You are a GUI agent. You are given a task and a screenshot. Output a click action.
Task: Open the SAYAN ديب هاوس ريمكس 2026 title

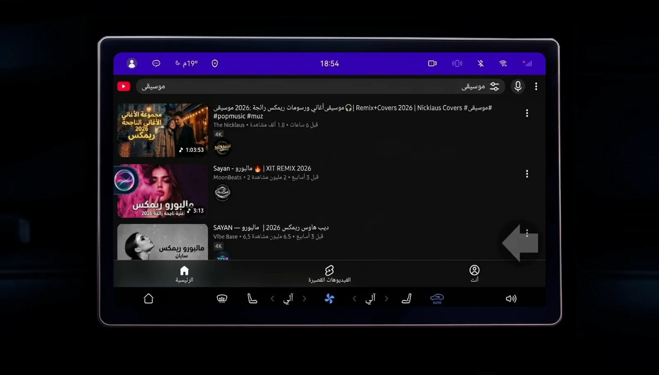pos(271,227)
